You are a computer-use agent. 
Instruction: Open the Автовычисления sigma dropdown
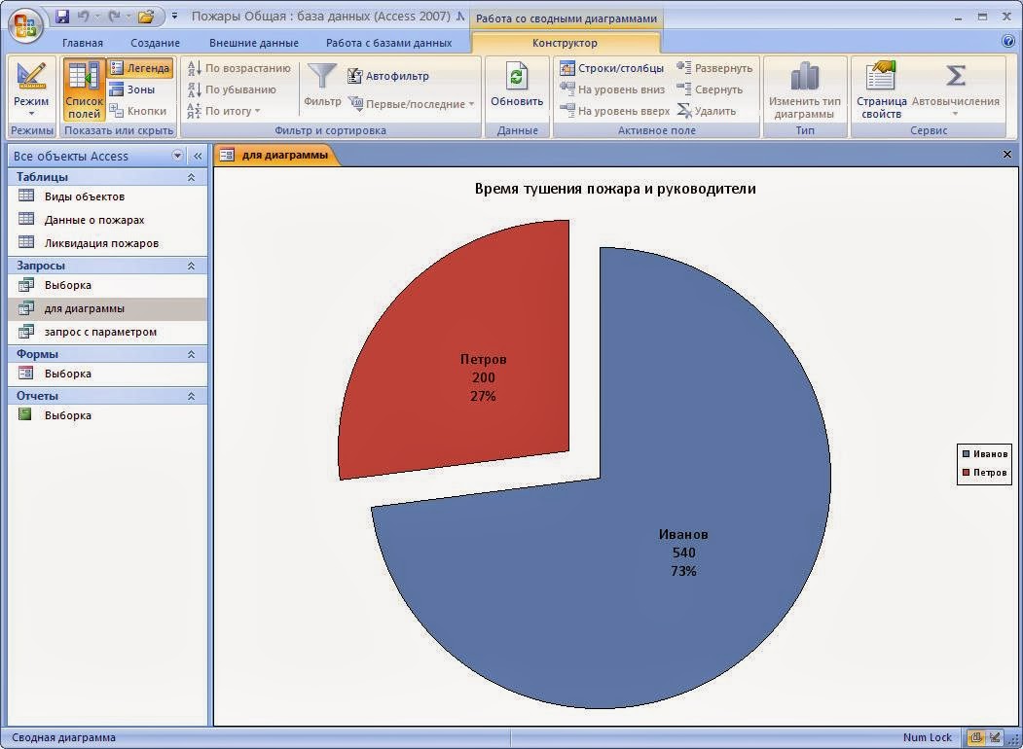955,89
